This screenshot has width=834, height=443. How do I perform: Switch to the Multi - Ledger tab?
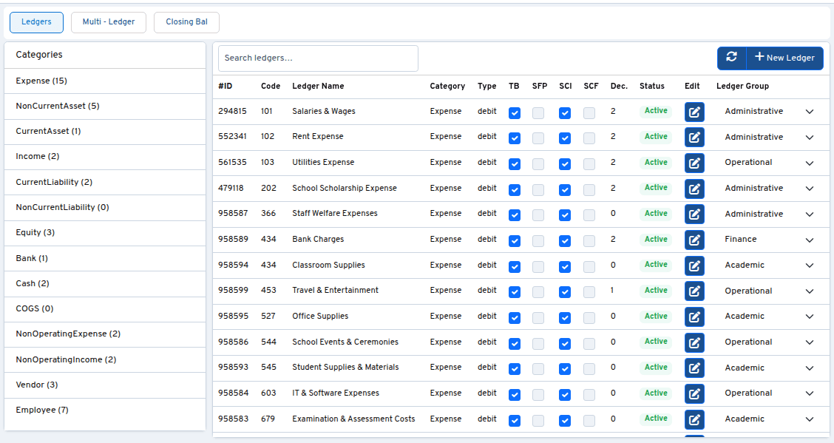(109, 22)
